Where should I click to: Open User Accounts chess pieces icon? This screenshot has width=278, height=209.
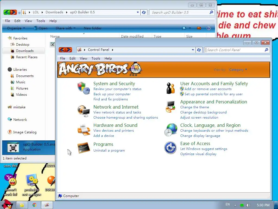[x=170, y=88]
